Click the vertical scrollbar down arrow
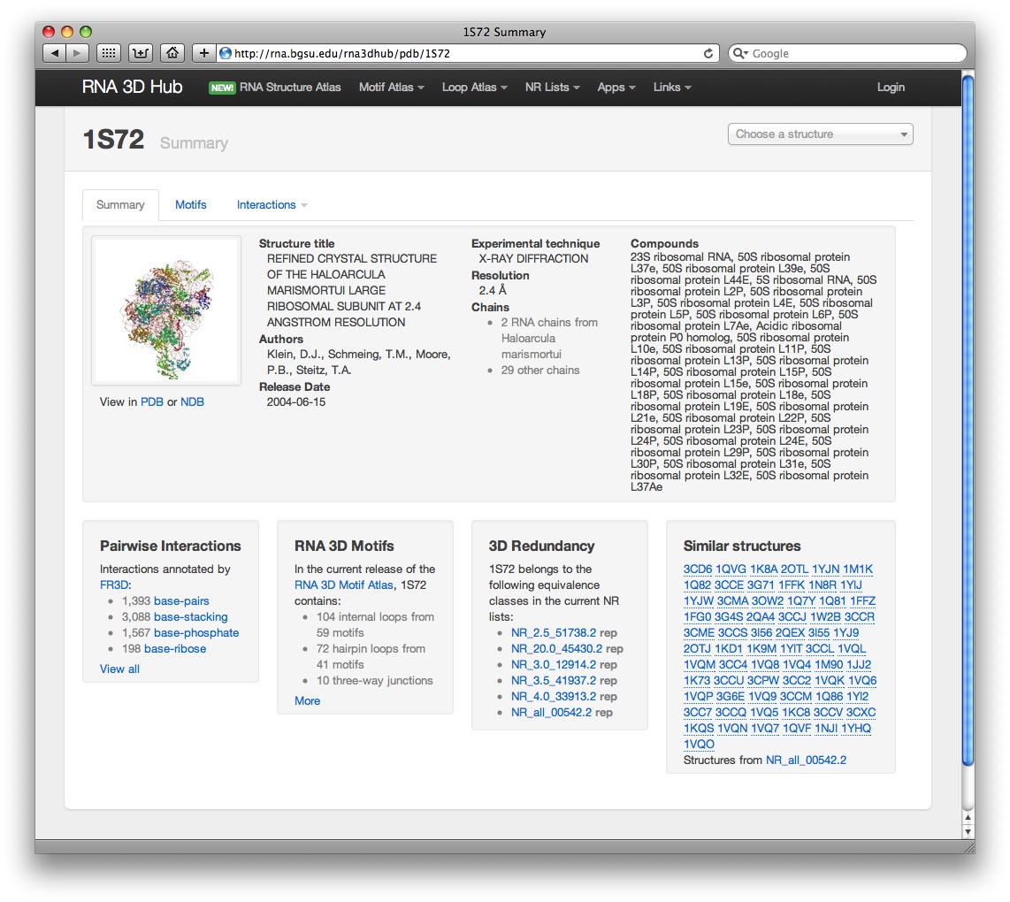Image resolution: width=1010 pixels, height=902 pixels. coord(968,830)
